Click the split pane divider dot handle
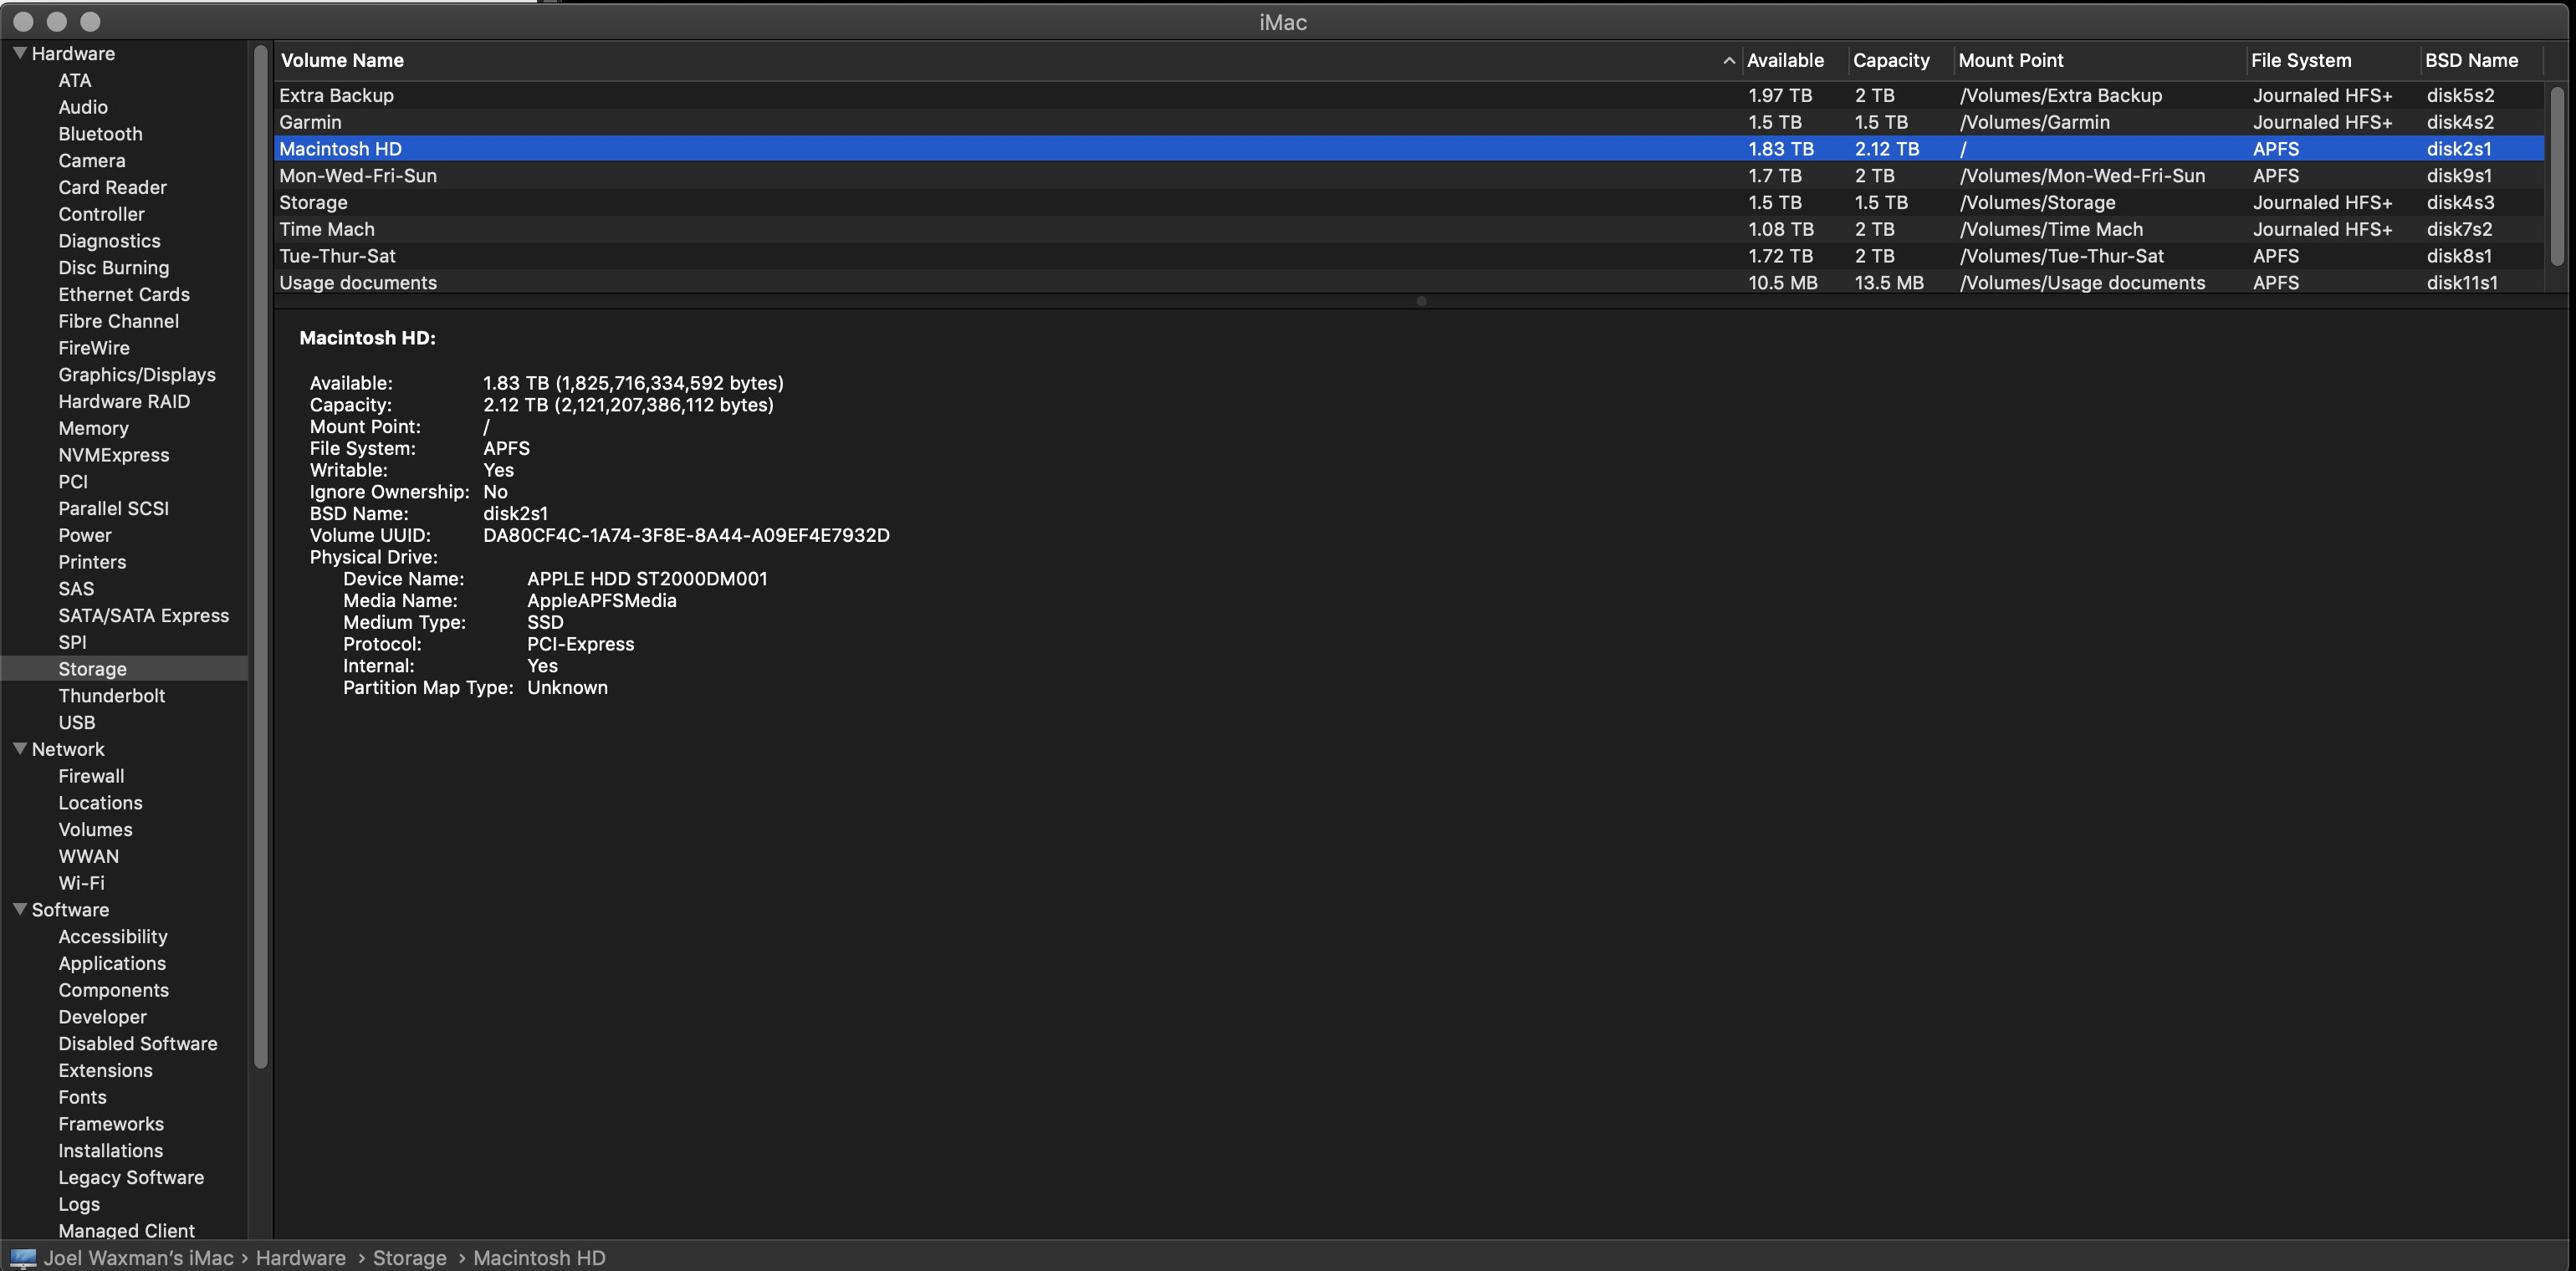 click(x=1421, y=301)
